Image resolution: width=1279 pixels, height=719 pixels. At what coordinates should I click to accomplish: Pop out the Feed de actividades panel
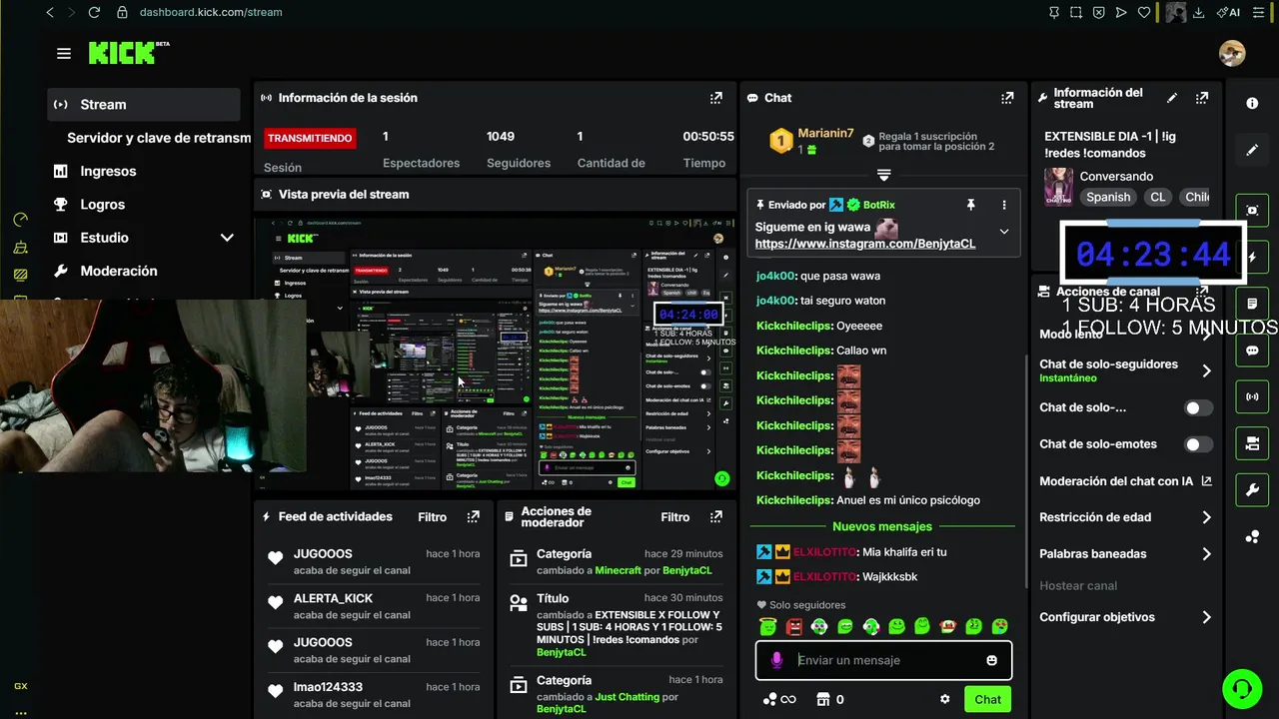click(473, 516)
